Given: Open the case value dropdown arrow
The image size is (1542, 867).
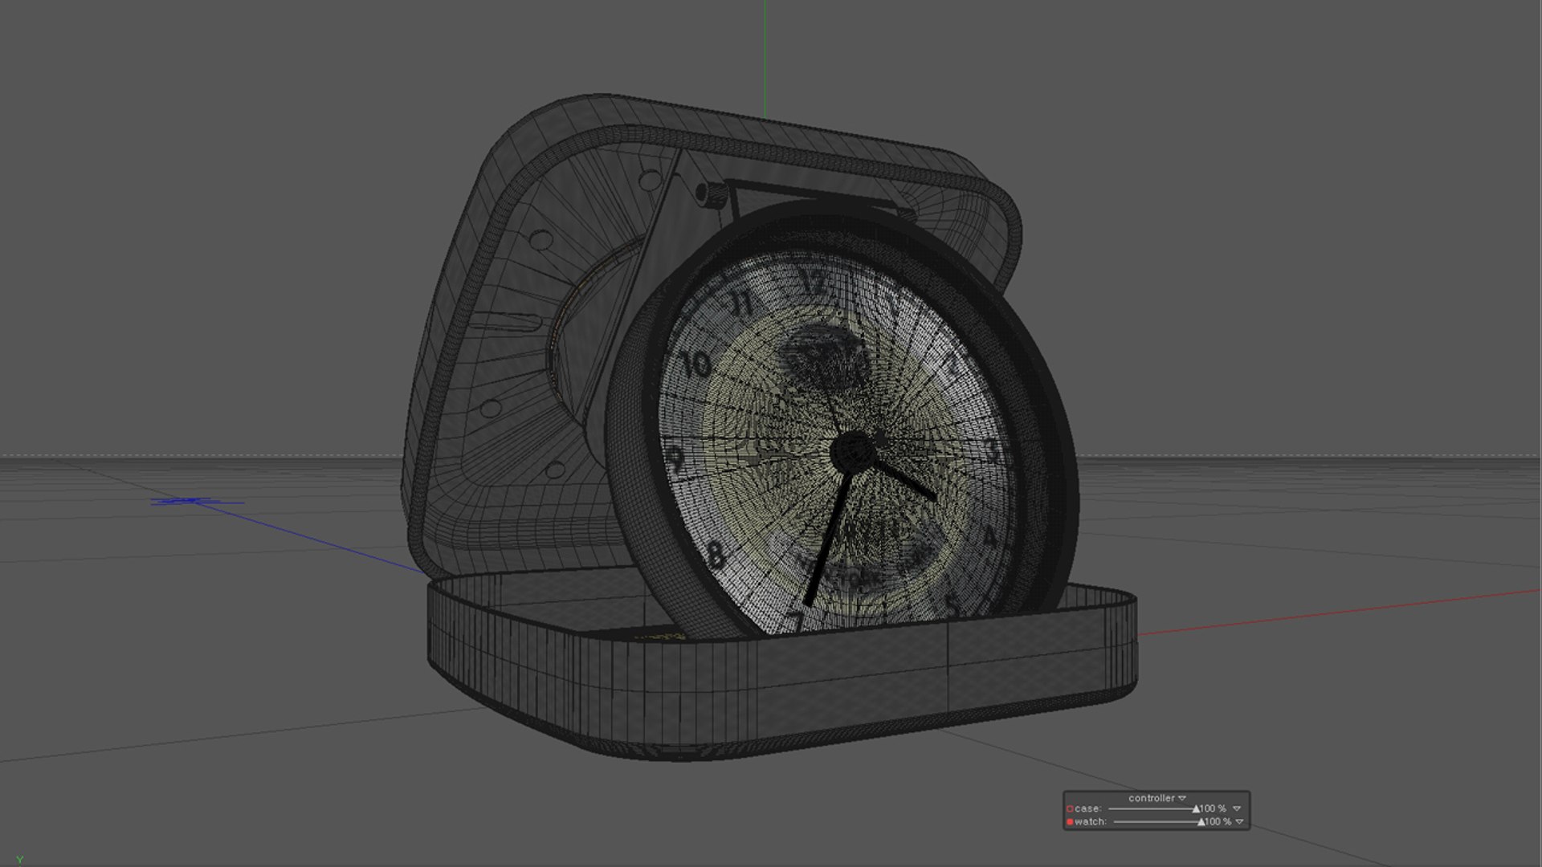Looking at the screenshot, I should (x=1237, y=809).
